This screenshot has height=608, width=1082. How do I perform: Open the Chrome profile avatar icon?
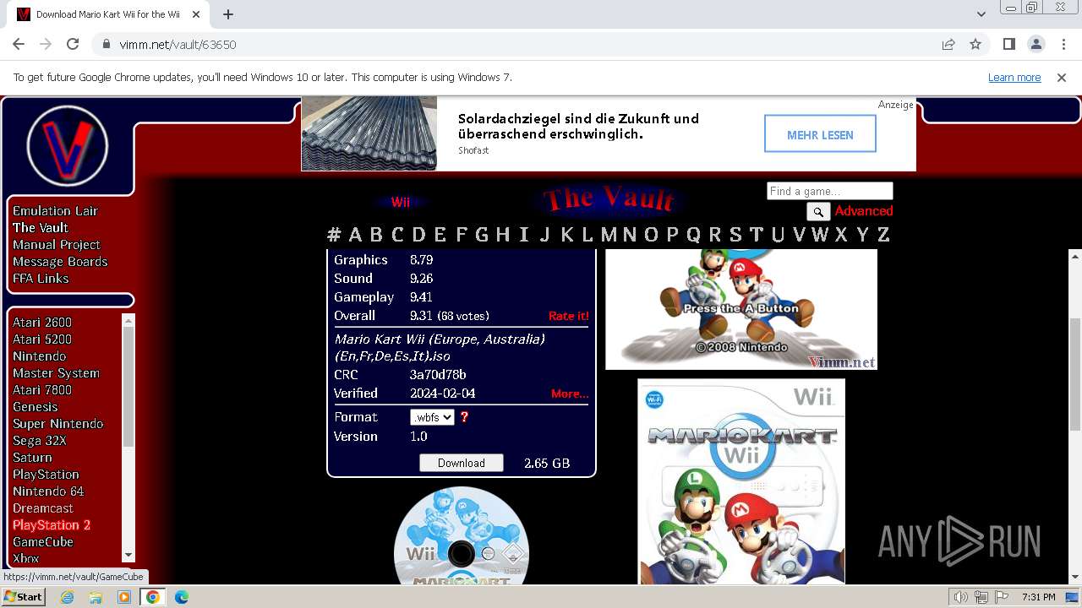click(1036, 44)
